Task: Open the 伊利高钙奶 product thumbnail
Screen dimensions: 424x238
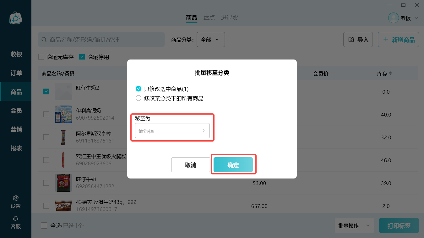Action: [63, 114]
